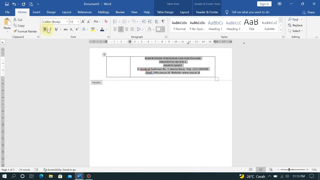
Task: Click Decrease Indent icon
Action: coord(144,21)
